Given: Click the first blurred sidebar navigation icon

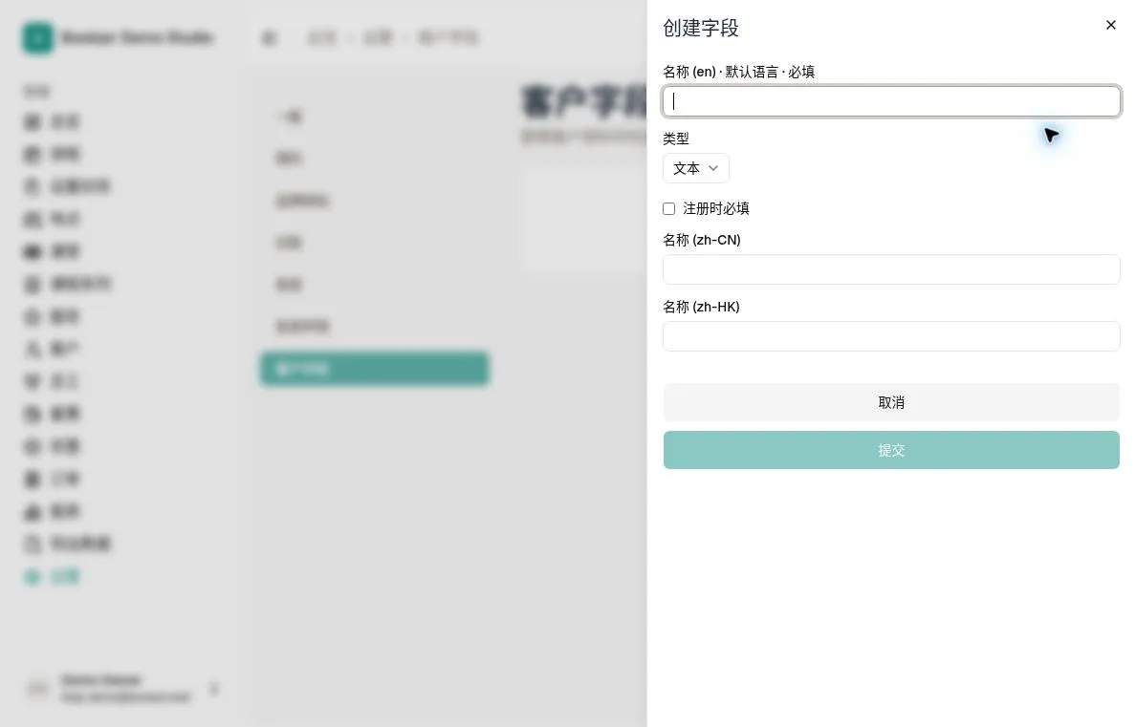Looking at the screenshot, I should point(33,121).
